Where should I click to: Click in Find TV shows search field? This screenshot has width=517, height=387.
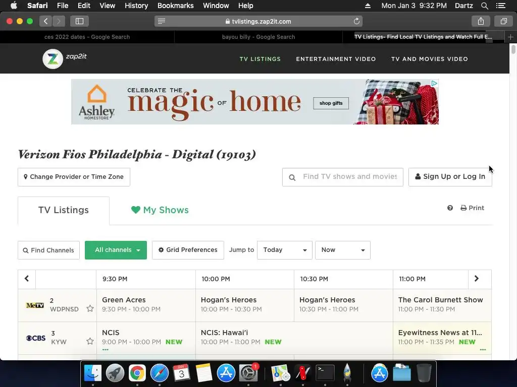(x=343, y=177)
